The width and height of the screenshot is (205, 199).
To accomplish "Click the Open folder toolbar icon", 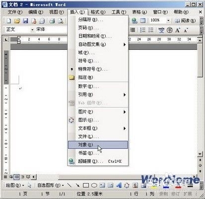I will click(x=17, y=21).
